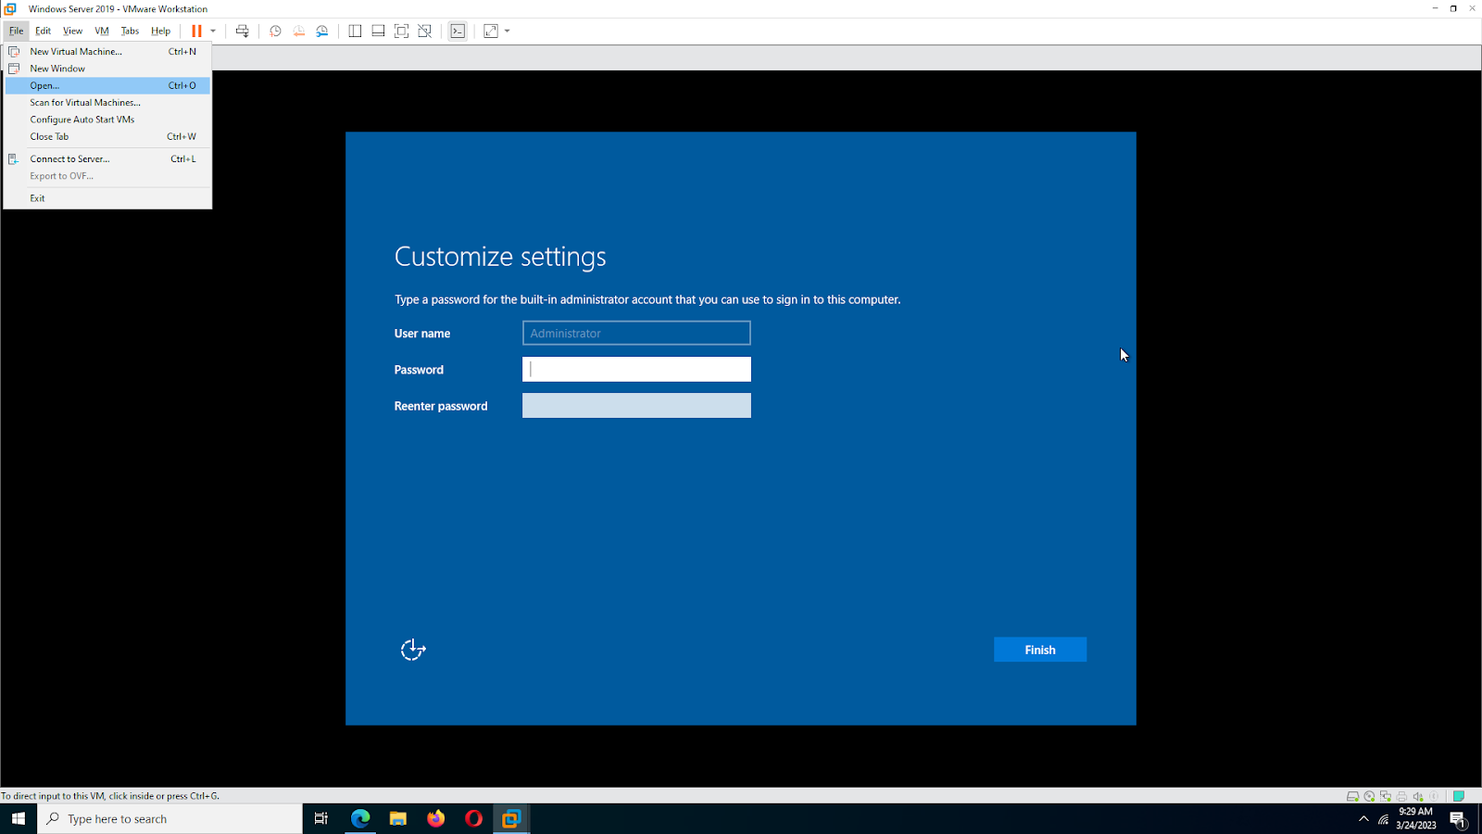Open the Help menu

coord(160,31)
